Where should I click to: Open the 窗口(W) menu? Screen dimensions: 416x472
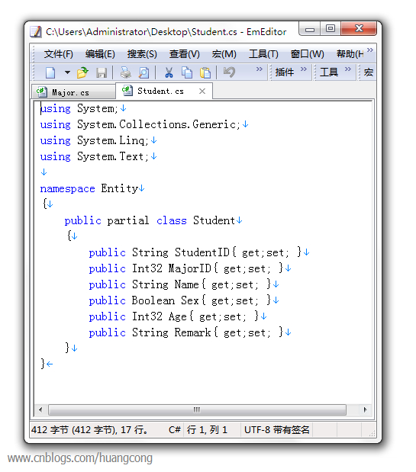point(308,54)
